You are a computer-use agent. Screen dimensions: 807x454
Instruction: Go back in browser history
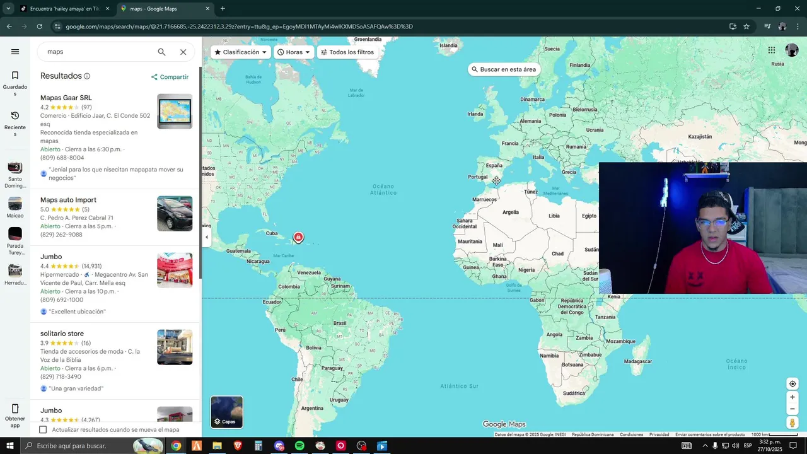pos(9,26)
